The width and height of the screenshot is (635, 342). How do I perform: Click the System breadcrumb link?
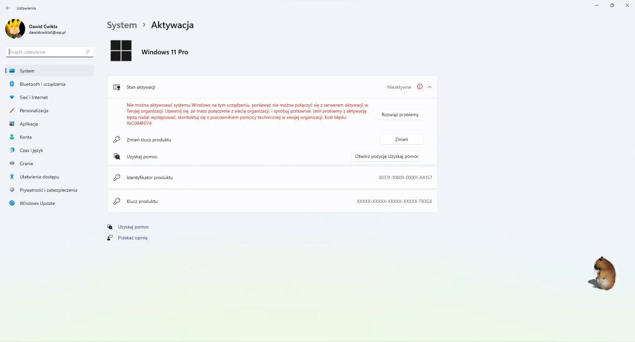pyautogui.click(x=122, y=25)
